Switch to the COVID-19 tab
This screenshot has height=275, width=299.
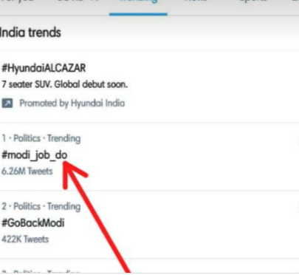click(x=78, y=1)
